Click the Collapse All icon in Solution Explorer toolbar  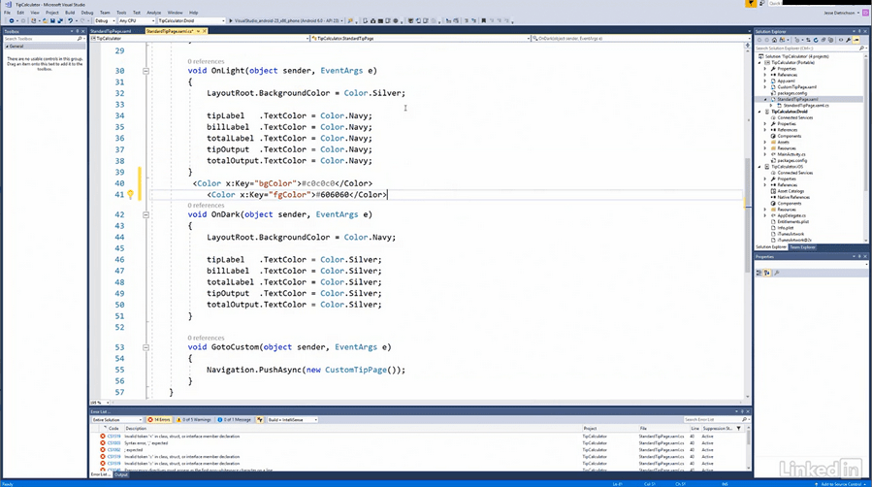pos(824,40)
